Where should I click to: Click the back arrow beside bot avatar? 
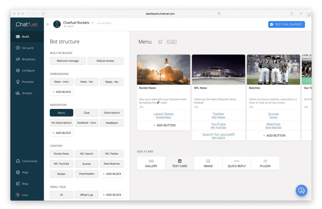tap(48, 24)
